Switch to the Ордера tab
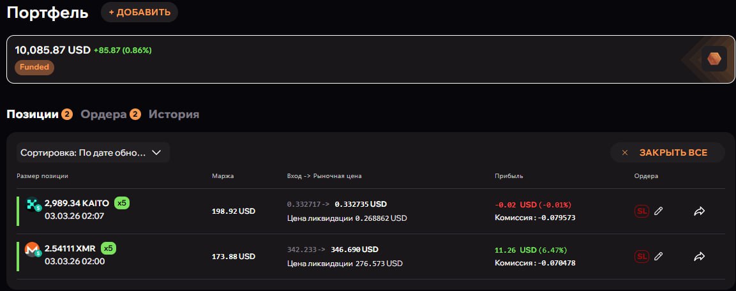 (x=103, y=114)
